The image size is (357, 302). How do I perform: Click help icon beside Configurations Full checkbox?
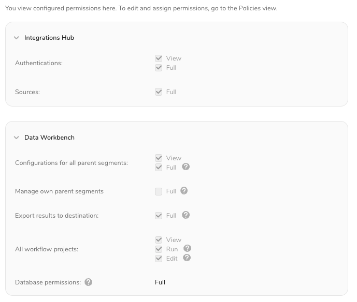click(x=185, y=167)
